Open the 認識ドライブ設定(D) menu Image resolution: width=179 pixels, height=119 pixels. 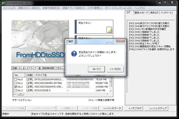74,8
